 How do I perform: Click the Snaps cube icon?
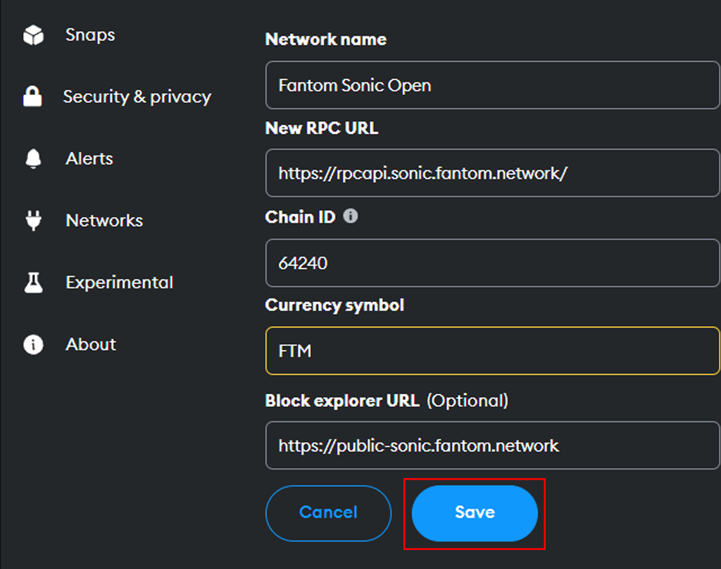click(33, 35)
